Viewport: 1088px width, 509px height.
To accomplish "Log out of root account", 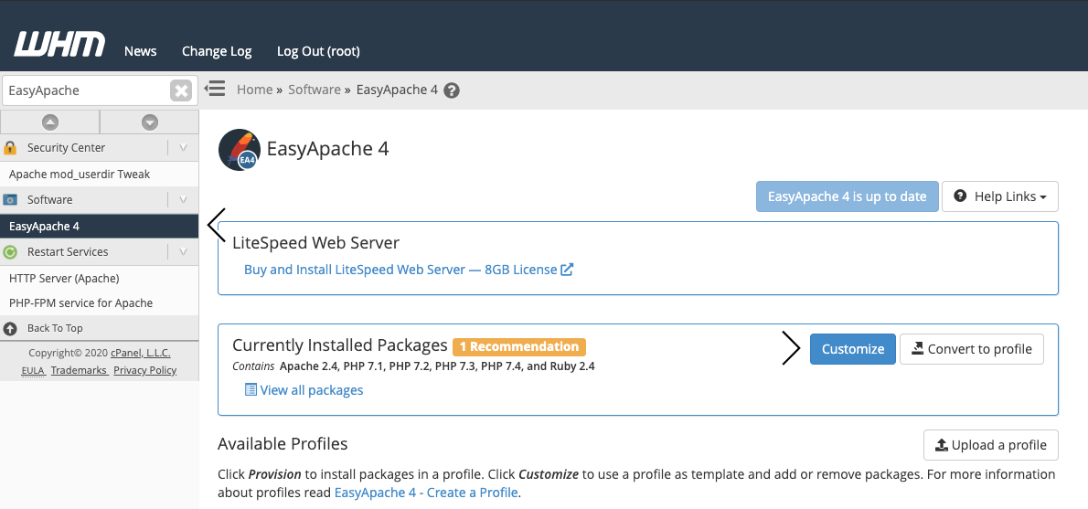I will point(318,51).
